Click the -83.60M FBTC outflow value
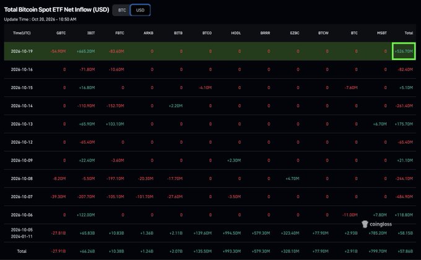Image resolution: width=421 pixels, height=260 pixels. pyautogui.click(x=116, y=51)
